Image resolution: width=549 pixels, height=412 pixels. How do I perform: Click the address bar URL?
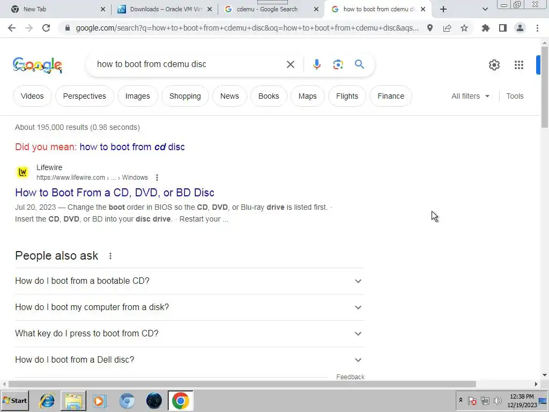247,28
